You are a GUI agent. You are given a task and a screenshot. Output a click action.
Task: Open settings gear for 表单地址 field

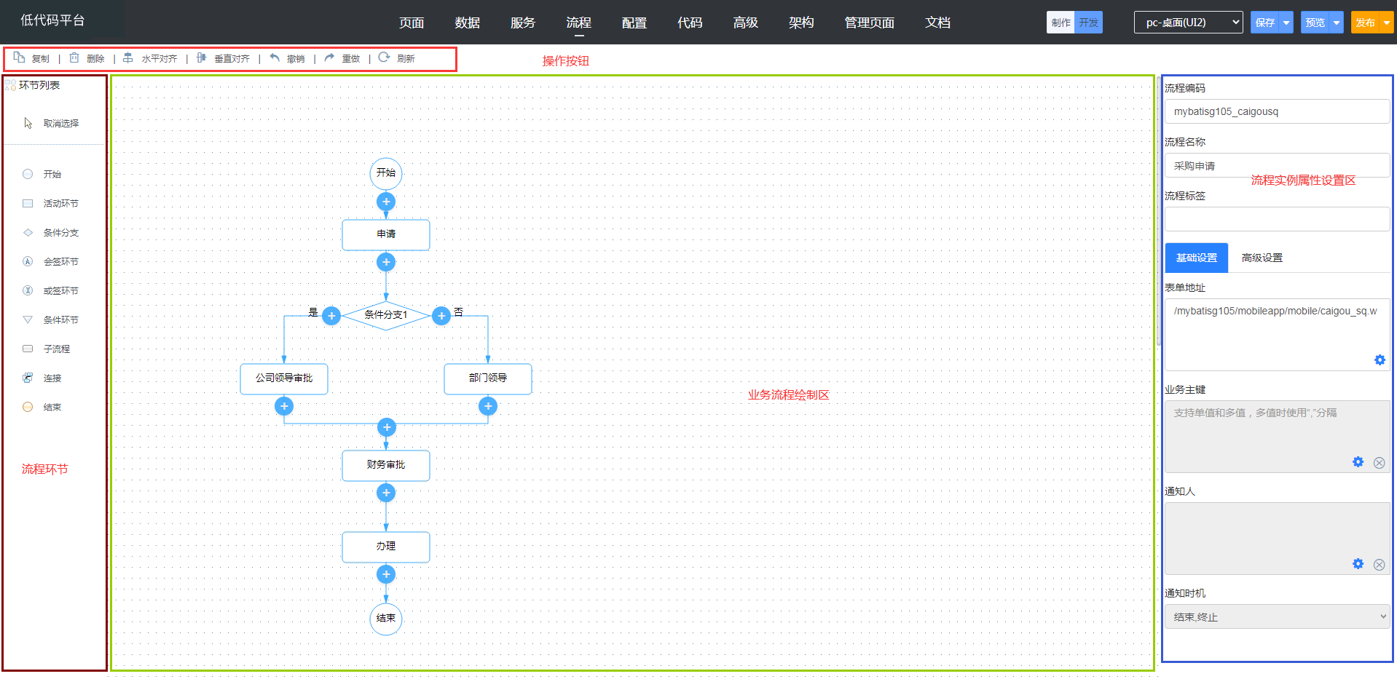1380,360
